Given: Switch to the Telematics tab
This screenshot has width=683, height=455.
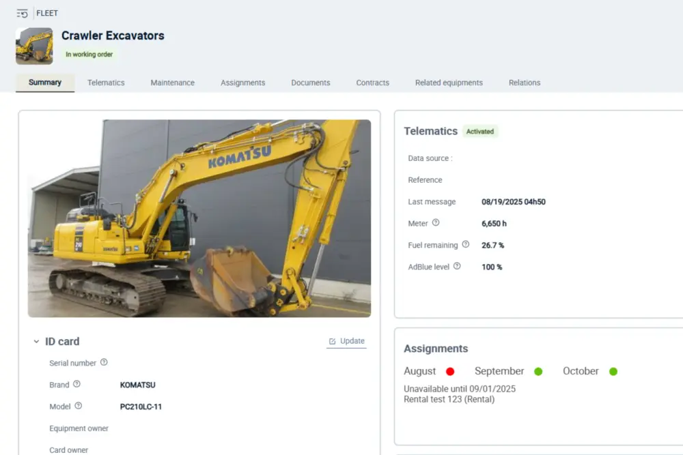Looking at the screenshot, I should (106, 83).
